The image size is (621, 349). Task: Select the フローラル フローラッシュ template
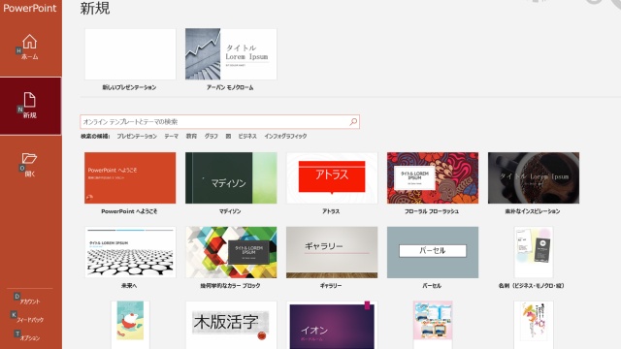433,178
